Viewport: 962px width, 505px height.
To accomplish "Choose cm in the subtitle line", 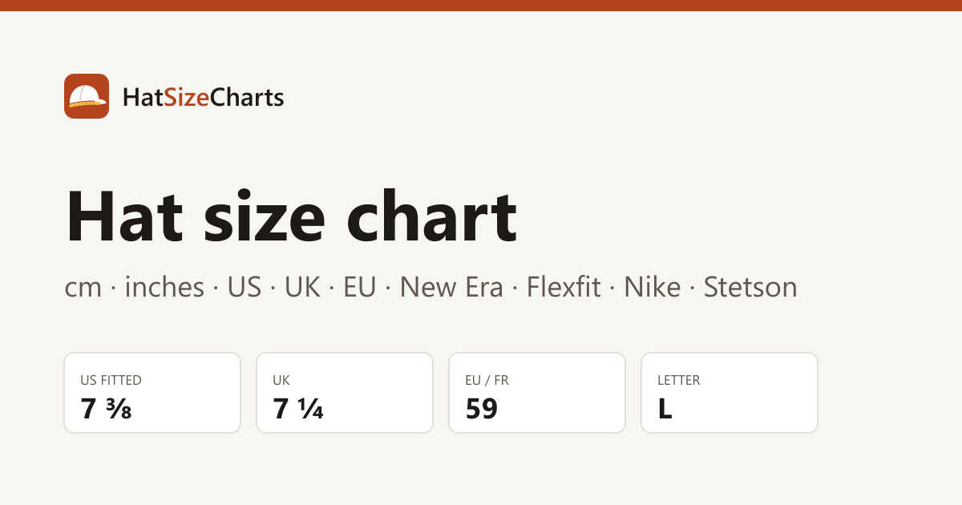I will [x=83, y=287].
